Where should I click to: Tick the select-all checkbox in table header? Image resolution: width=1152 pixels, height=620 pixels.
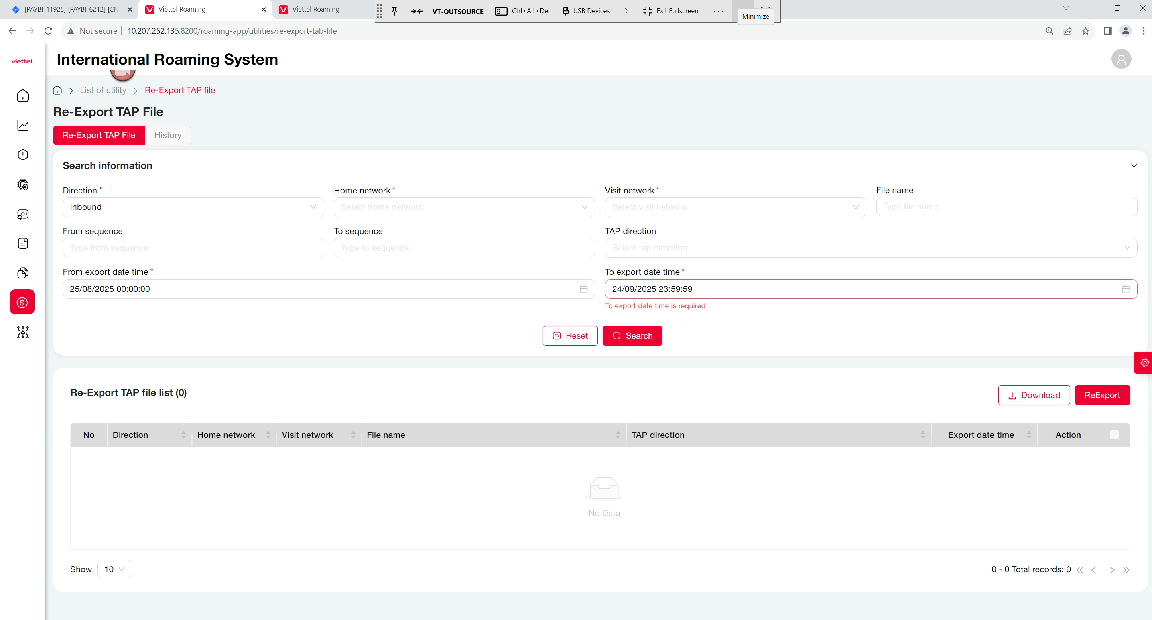pos(1114,435)
